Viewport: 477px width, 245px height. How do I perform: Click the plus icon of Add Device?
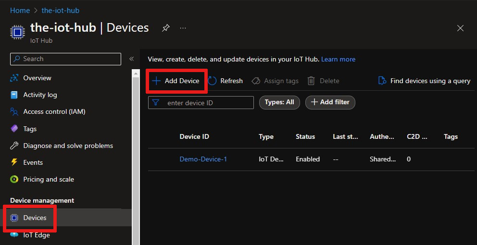pyautogui.click(x=156, y=81)
